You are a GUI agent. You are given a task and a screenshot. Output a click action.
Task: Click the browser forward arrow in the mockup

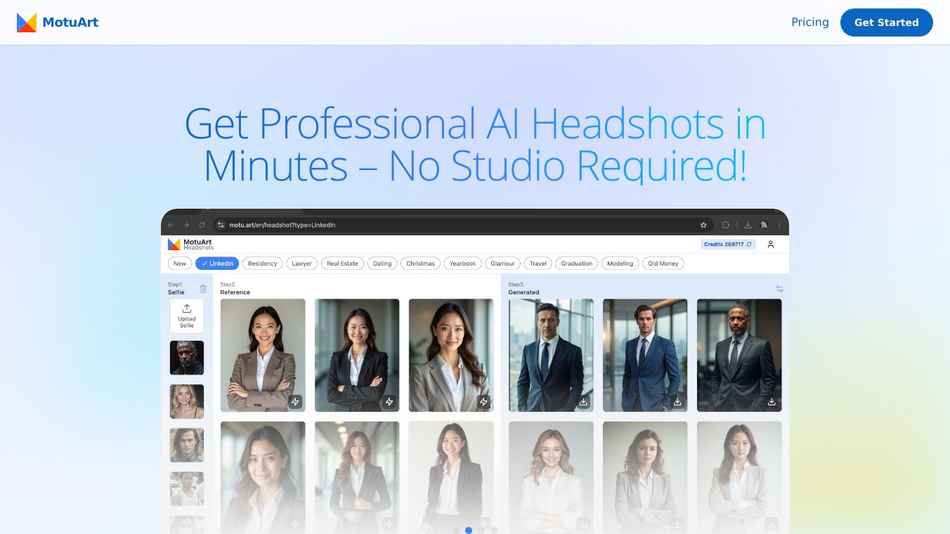coord(186,225)
